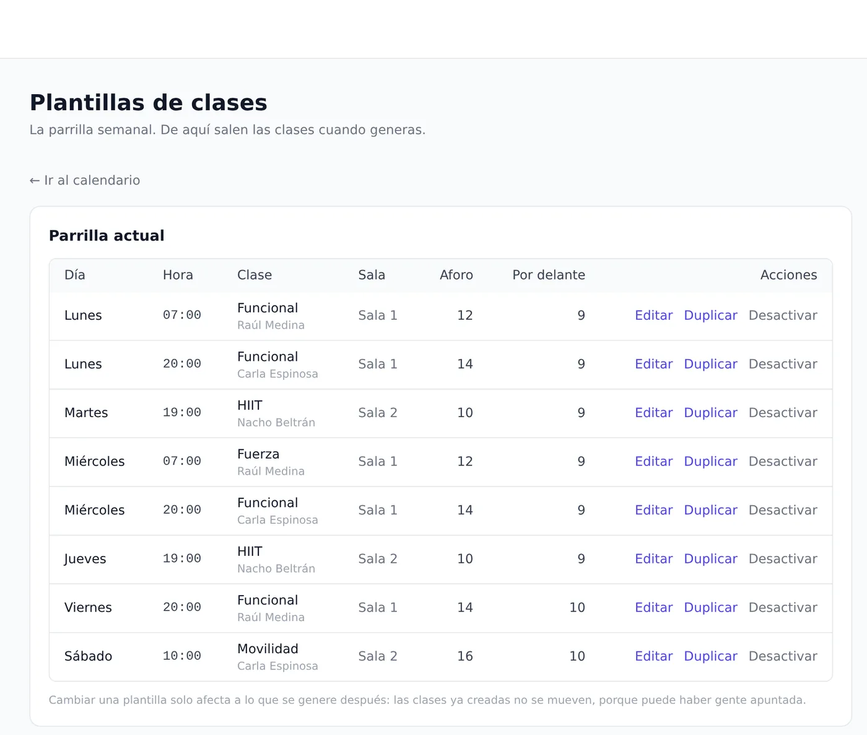Deactivate the Viernes Funcional template
Viewport: 867px width, 735px height.
click(x=783, y=608)
